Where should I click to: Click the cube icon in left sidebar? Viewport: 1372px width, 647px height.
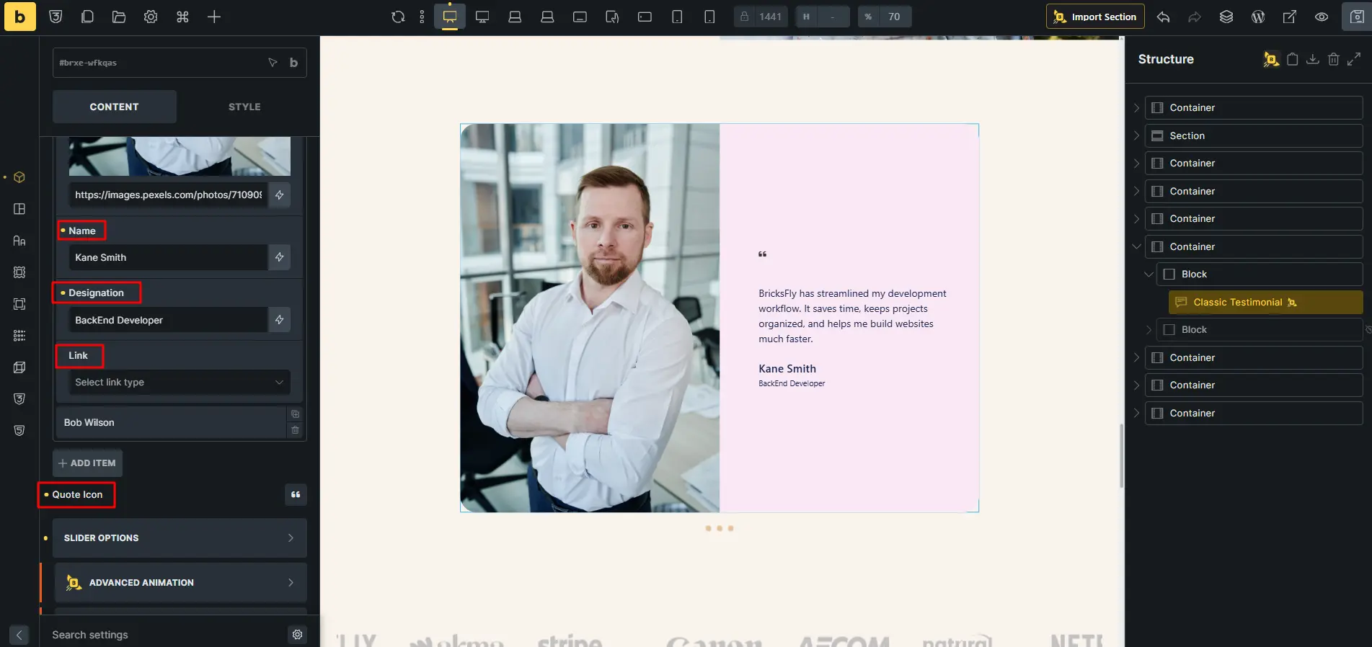(x=19, y=177)
